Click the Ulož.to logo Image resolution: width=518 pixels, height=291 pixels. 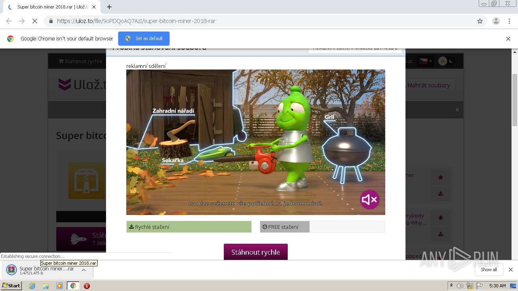83,84
